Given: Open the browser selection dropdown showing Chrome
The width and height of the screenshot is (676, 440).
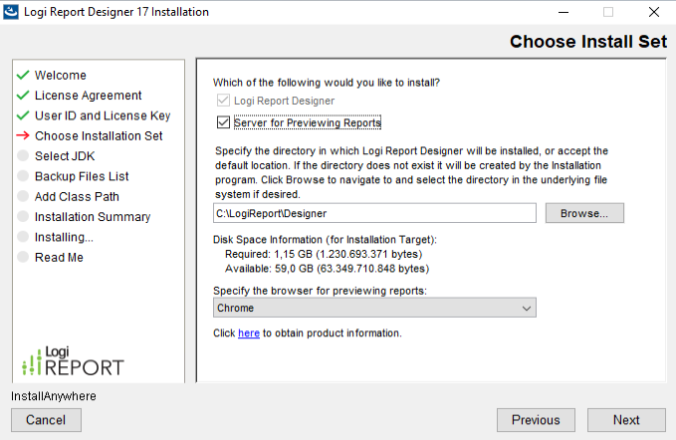Looking at the screenshot, I should (x=375, y=309).
